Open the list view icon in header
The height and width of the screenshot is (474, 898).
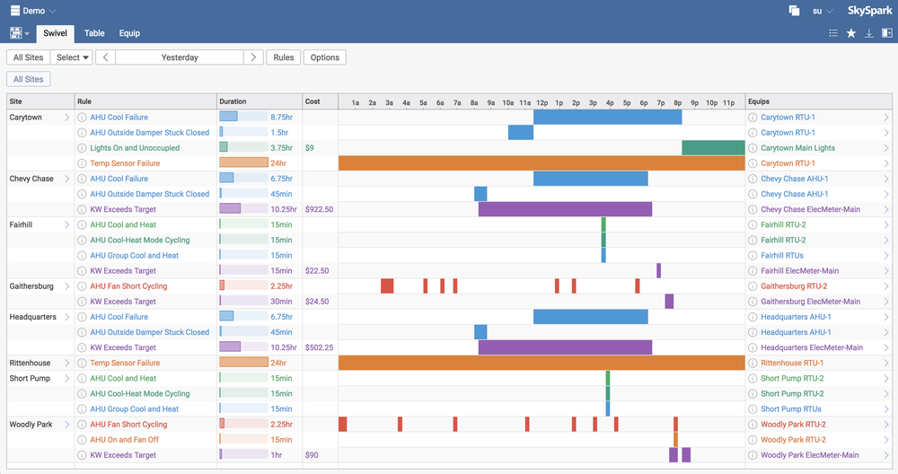click(833, 33)
